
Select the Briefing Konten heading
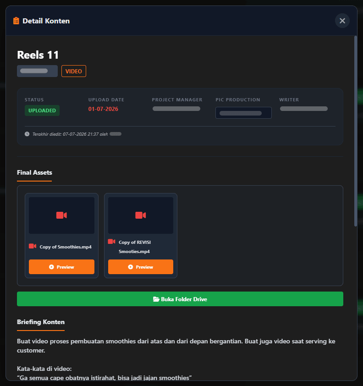(x=41, y=322)
